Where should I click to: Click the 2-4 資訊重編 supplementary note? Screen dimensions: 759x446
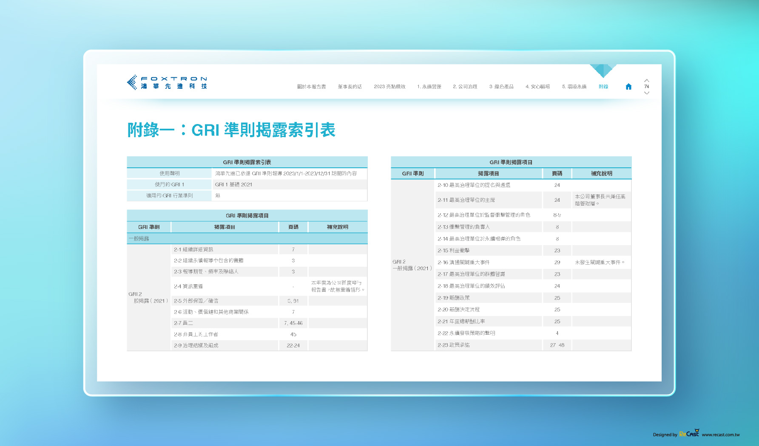point(338,286)
